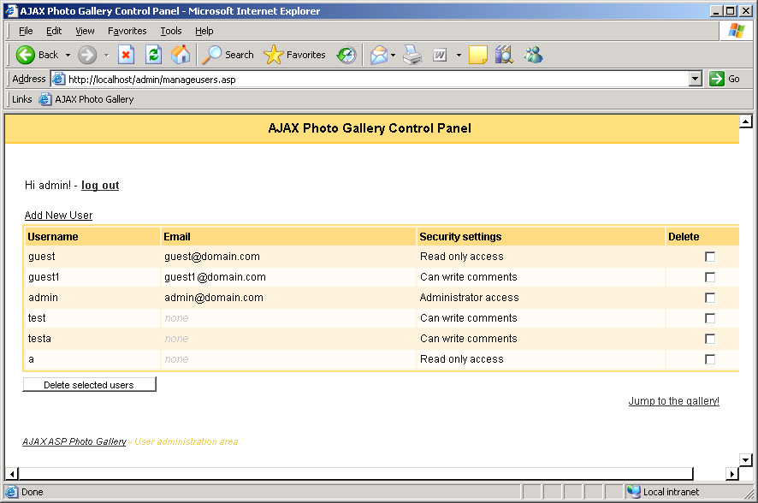Viewport: 758px width, 503px height.
Task: Tick the Delete checkbox for admin
Action: (710, 298)
